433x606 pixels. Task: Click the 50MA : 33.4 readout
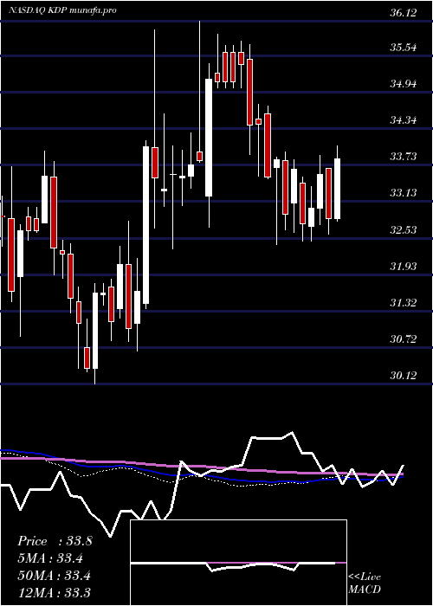click(54, 576)
